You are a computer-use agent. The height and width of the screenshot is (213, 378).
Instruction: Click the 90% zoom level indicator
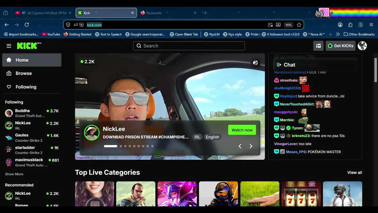[x=288, y=25]
